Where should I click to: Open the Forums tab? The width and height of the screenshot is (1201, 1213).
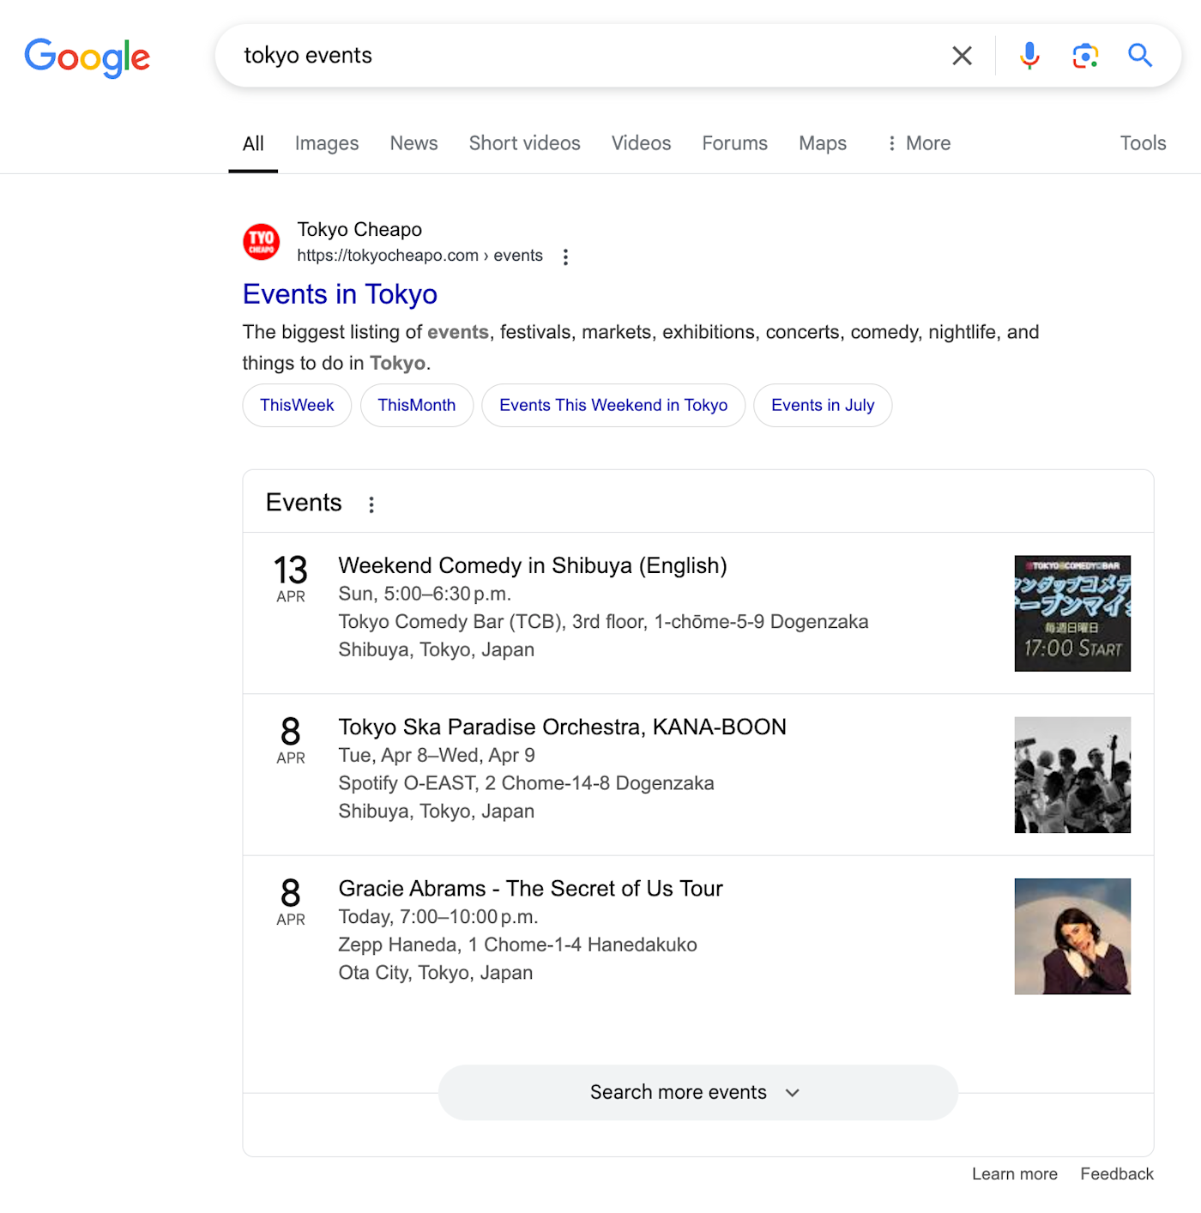pos(734,143)
